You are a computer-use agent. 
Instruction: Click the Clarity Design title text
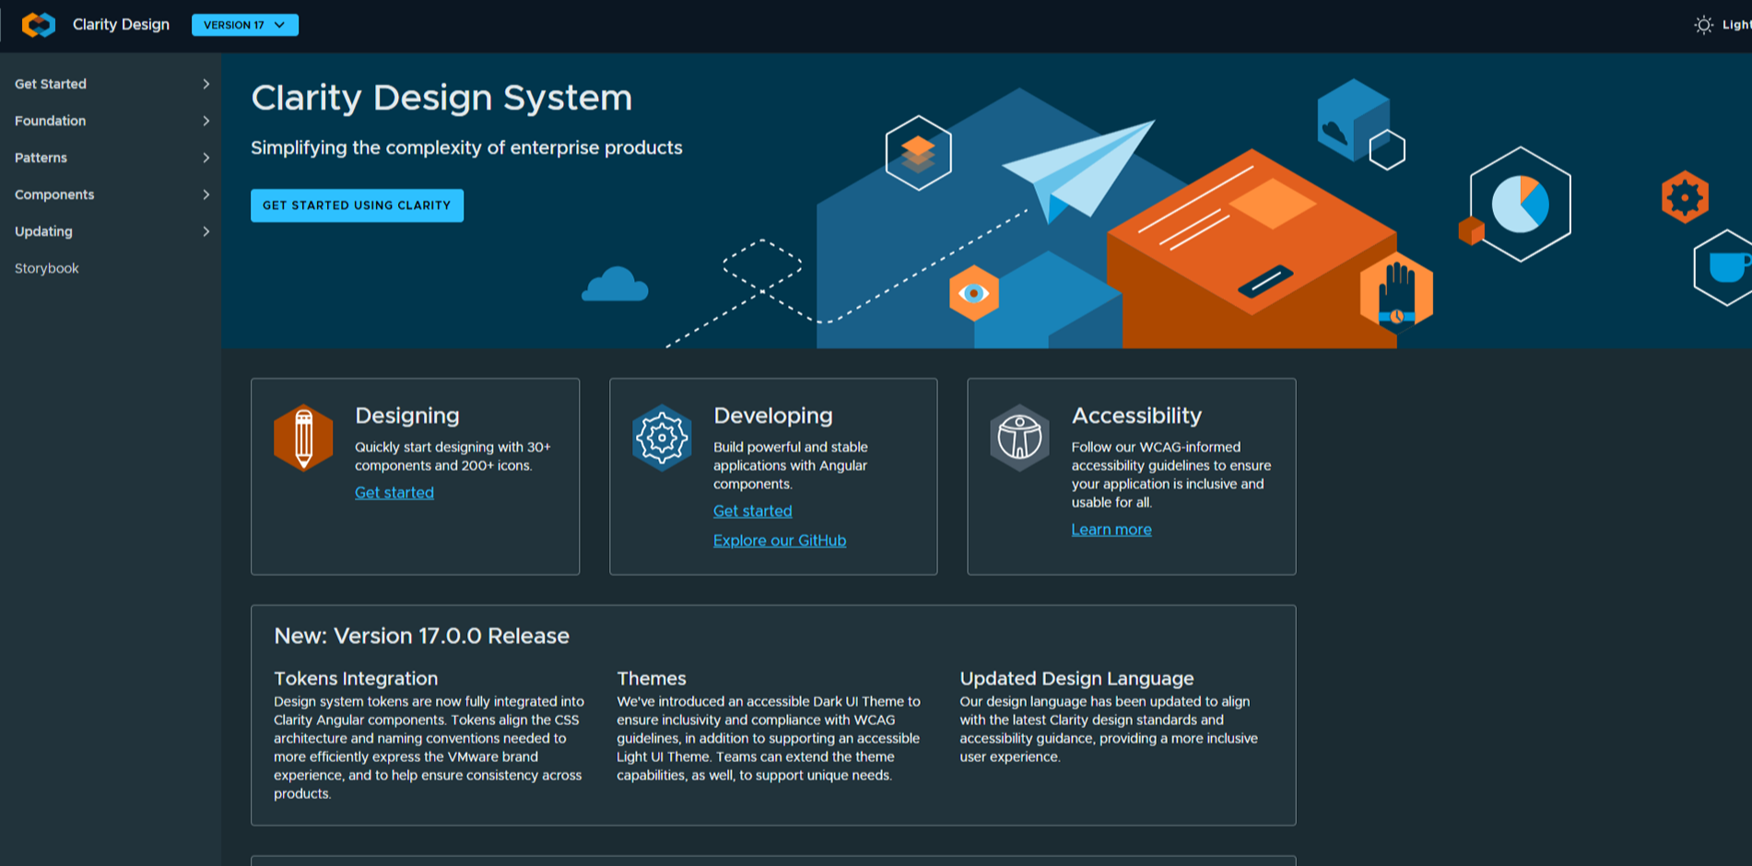(x=121, y=25)
